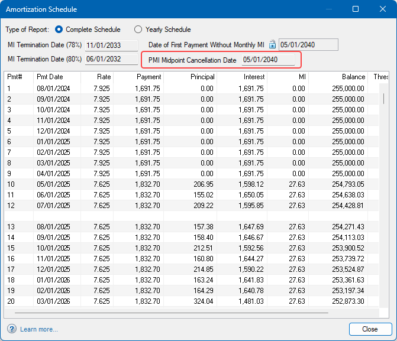Viewport: 397px width, 341px height.
Task: Close the dialog using the title bar X
Action: [x=382, y=9]
